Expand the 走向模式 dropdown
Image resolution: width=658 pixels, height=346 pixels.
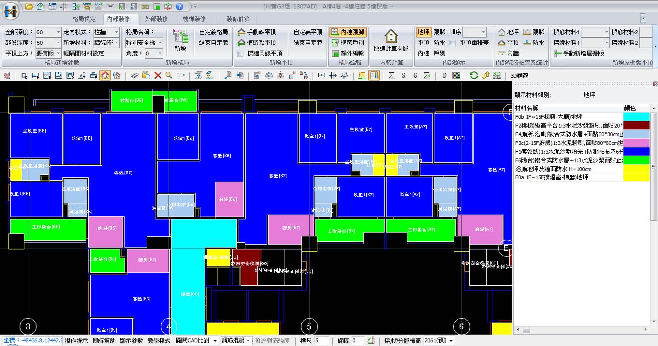coord(116,32)
